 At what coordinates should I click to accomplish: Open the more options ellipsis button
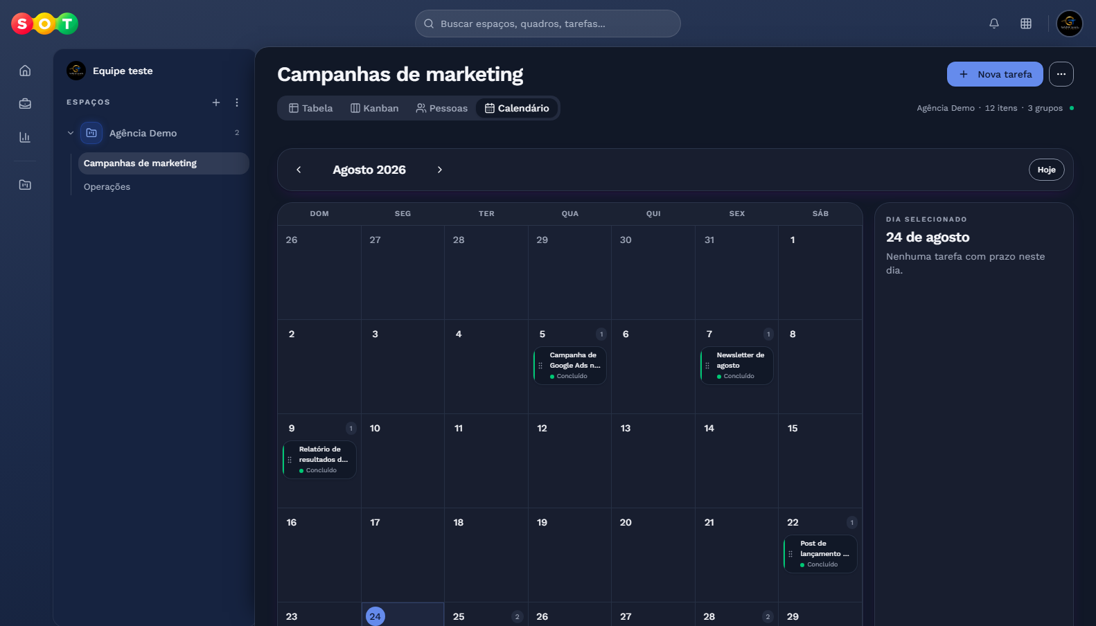point(1061,74)
